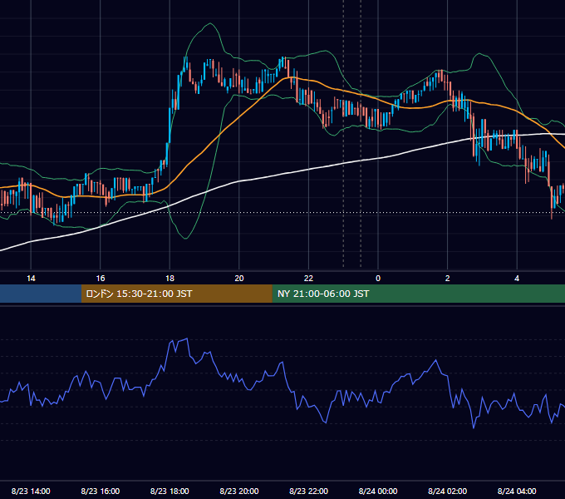Screen dimensions: 565x499
Task: Click the ロンドン 15:30-21:00 JST session bar
Action: click(176, 294)
